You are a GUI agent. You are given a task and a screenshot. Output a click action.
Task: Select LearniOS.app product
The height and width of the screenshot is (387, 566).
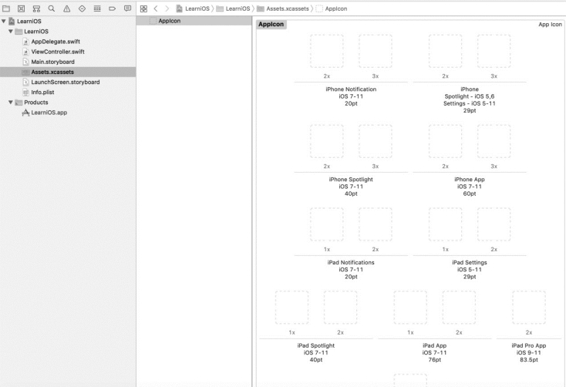68,113
